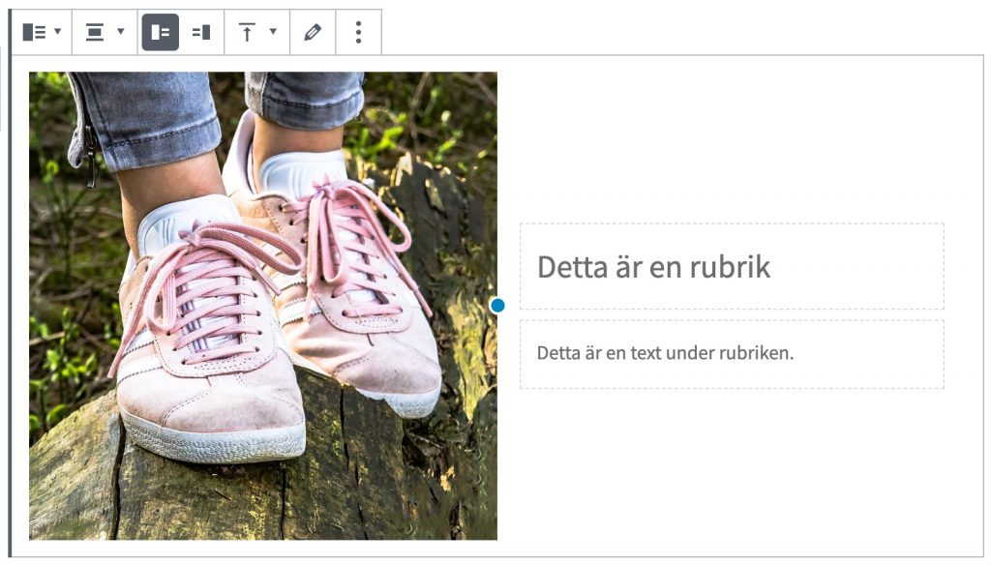Screen dimensions: 991x565
Task: Open the block alignment dropdown
Action: tap(105, 32)
